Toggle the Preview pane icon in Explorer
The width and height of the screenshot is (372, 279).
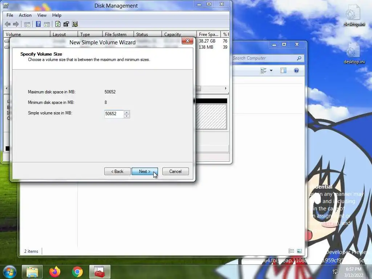click(x=283, y=70)
